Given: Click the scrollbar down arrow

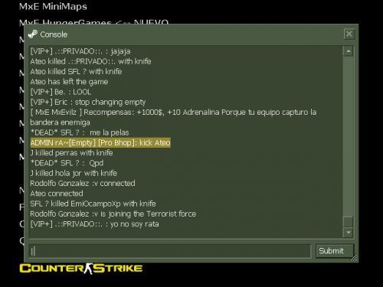Looking at the screenshot, I should click(348, 233).
